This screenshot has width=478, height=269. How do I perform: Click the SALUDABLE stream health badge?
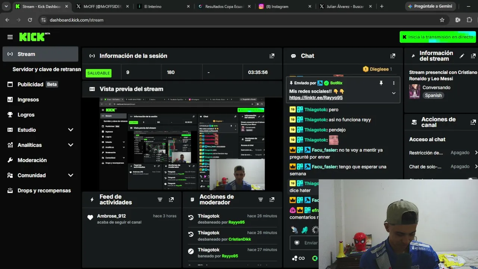pos(99,73)
